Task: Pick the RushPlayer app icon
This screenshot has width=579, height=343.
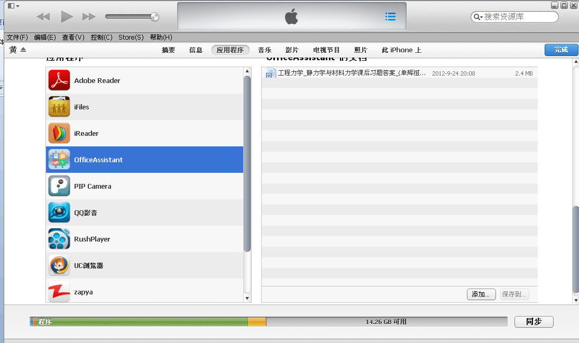Action: [59, 239]
